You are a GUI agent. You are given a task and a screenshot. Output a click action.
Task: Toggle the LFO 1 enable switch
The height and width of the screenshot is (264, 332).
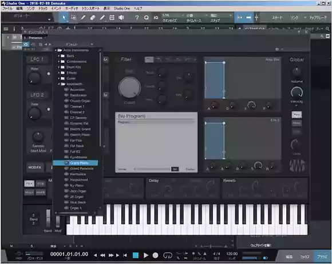point(49,74)
